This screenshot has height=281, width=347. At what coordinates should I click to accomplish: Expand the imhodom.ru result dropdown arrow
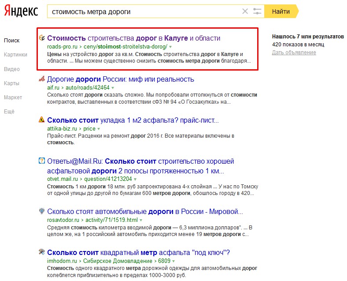point(173,261)
